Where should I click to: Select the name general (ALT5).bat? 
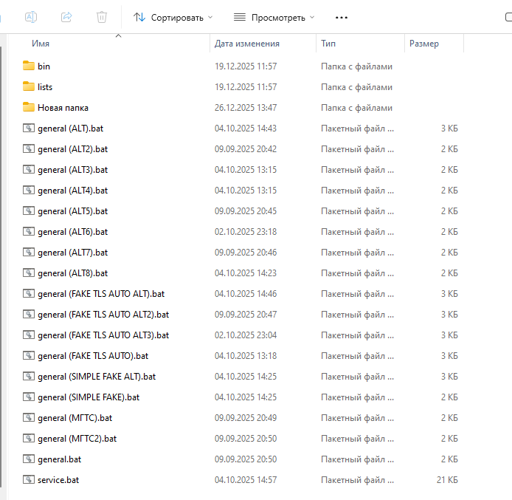click(x=72, y=211)
